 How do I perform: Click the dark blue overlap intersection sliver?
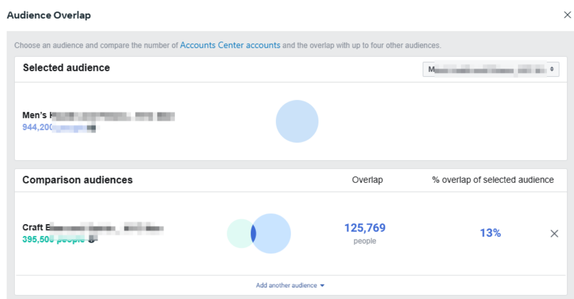coord(253,233)
